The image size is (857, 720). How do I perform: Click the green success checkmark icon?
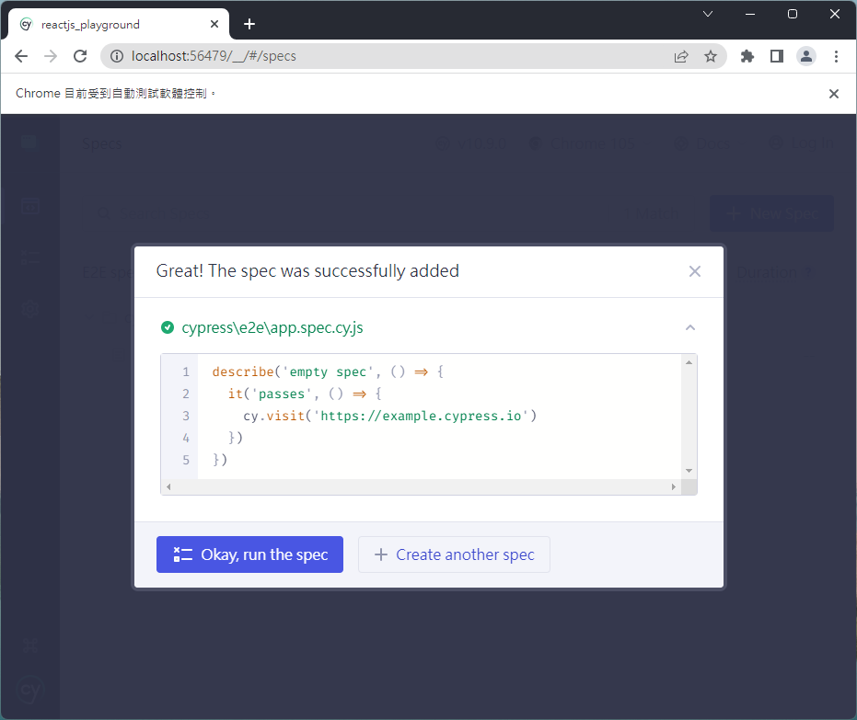coord(168,327)
